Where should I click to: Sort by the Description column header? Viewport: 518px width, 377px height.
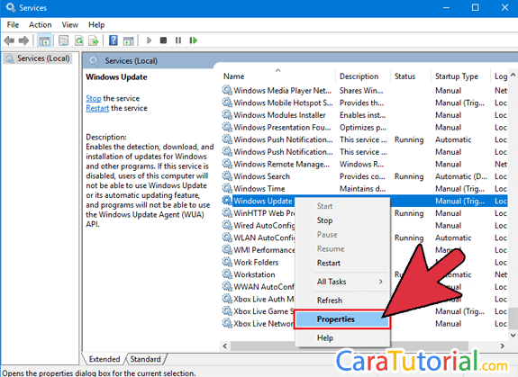pos(363,76)
